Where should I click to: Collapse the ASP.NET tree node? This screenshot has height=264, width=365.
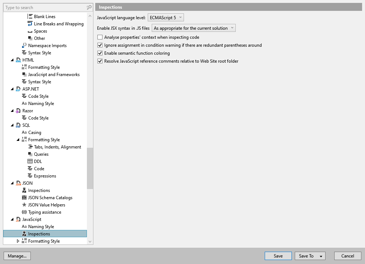(x=12, y=89)
